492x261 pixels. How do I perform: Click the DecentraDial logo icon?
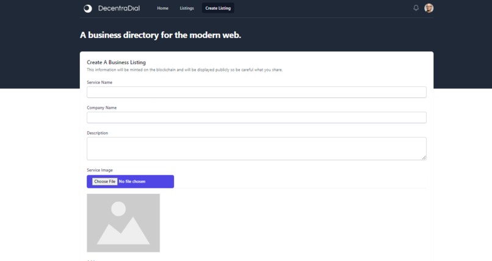click(x=88, y=9)
